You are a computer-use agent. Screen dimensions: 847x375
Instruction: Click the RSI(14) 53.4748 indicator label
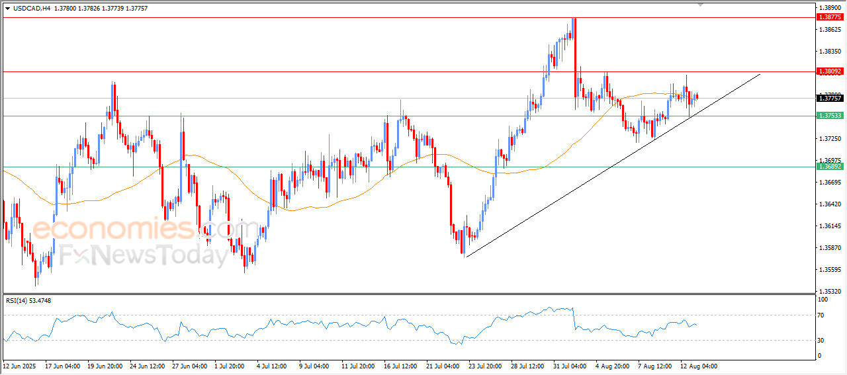28,301
